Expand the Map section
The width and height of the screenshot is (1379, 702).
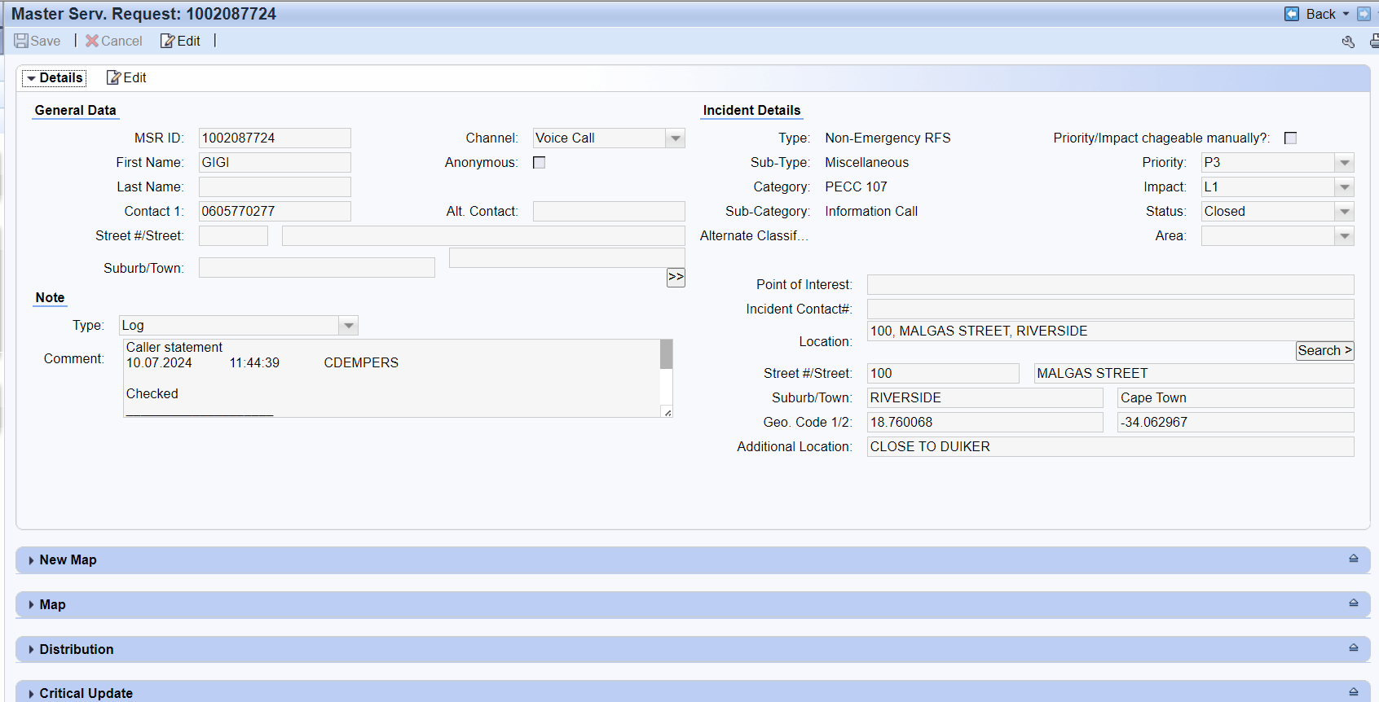(x=31, y=604)
